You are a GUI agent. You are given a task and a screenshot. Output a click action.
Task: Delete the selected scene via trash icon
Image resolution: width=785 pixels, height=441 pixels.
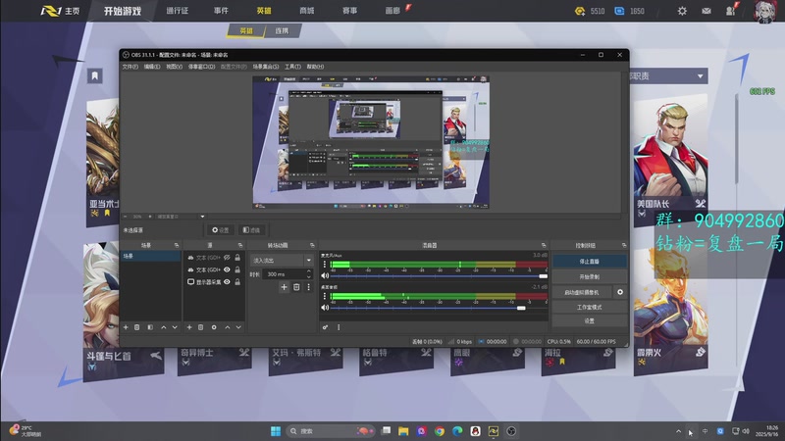(x=136, y=327)
